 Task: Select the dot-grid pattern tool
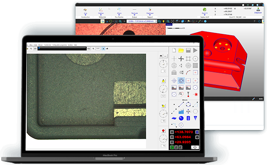[x=195, y=66]
